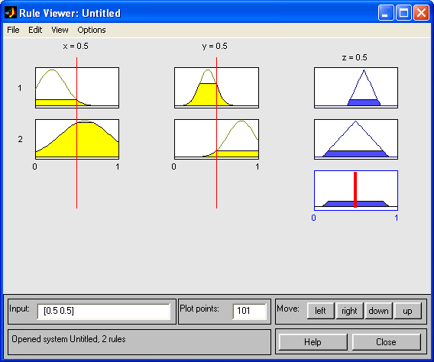Open the Options menu
This screenshot has height=362, width=434.
92,30
